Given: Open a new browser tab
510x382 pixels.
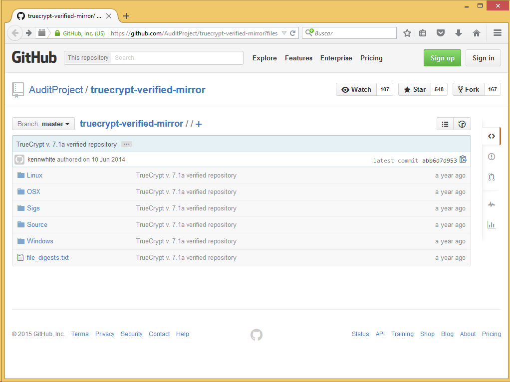Looking at the screenshot, I should pyautogui.click(x=126, y=16).
